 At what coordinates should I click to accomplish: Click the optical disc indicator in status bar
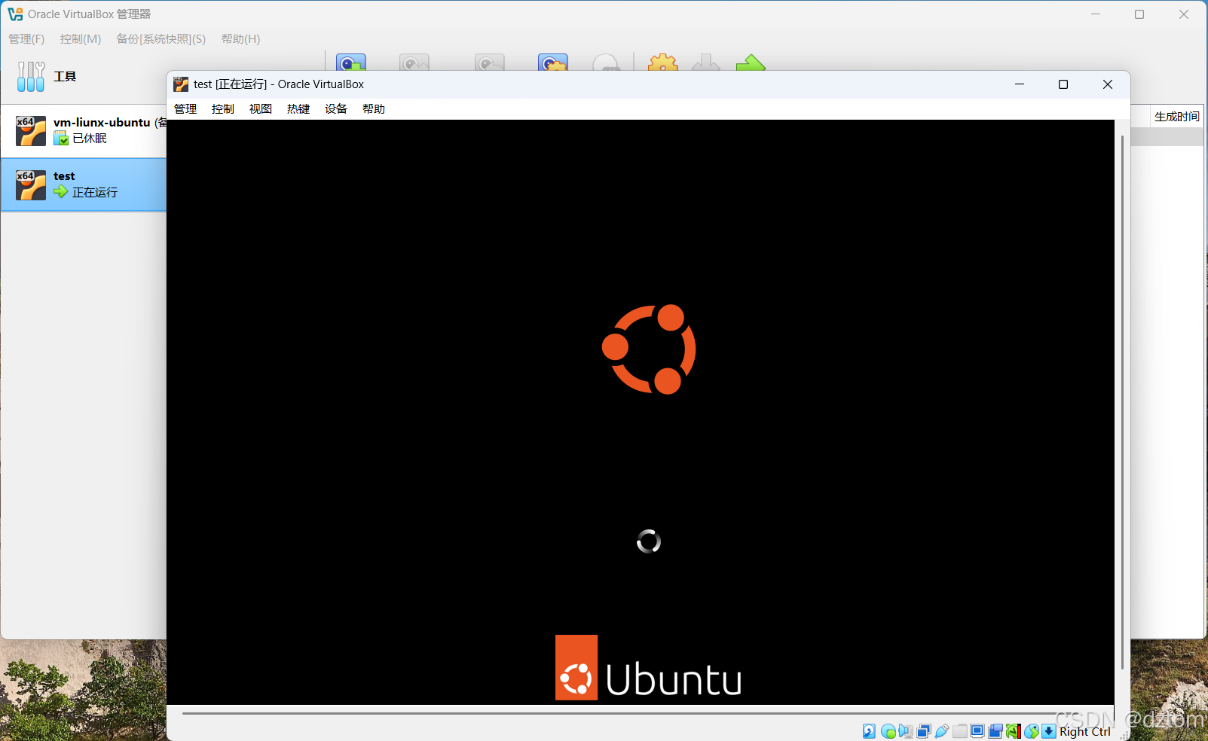[x=888, y=731]
